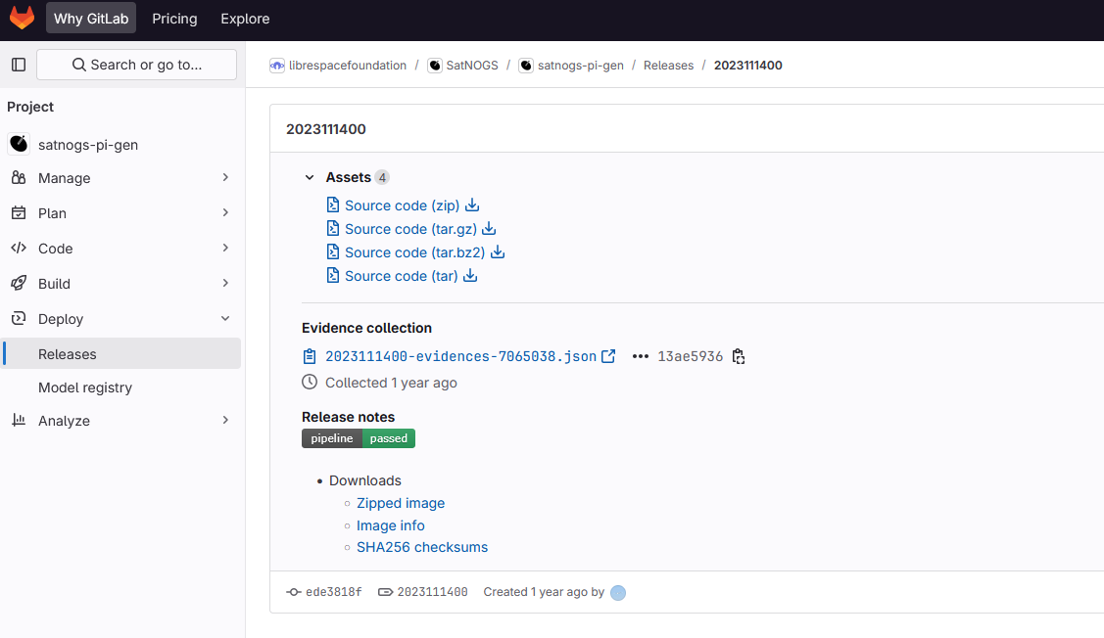Click the Evidence collection heading
Screen dimensions: 1104x638
coord(366,328)
